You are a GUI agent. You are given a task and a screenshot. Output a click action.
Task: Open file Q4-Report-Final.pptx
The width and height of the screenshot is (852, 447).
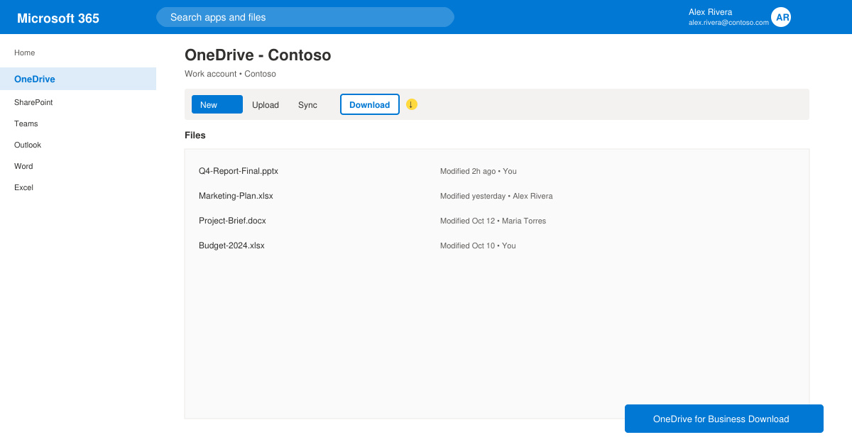pos(239,171)
